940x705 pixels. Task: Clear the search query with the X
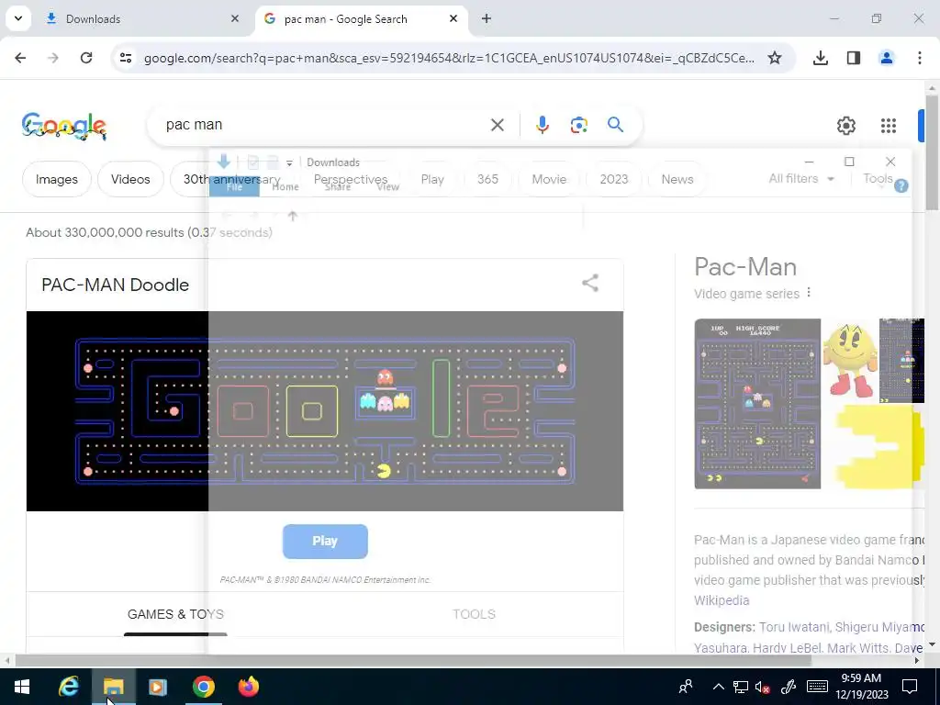tap(498, 125)
